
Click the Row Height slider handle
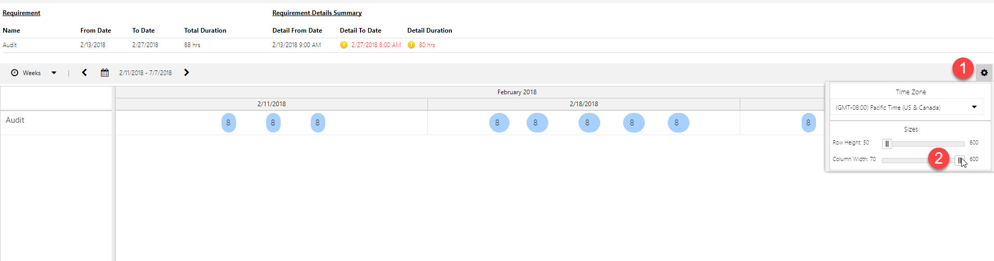[x=887, y=143]
